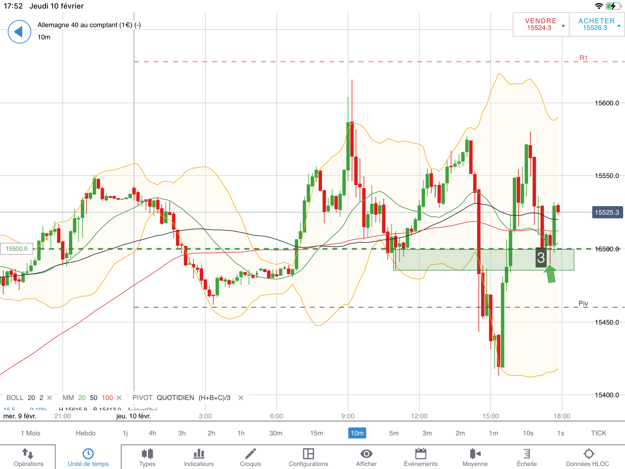Image resolution: width=625 pixels, height=469 pixels.
Task: Open the Opérations arrows icon
Action: tap(28, 454)
